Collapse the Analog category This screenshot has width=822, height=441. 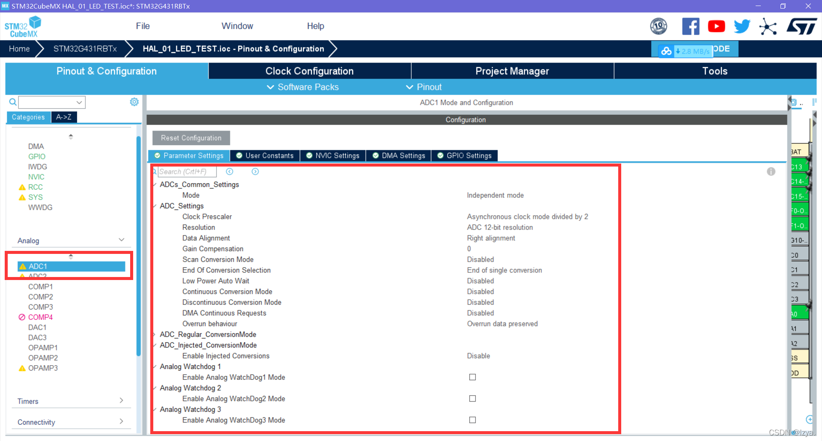(122, 240)
